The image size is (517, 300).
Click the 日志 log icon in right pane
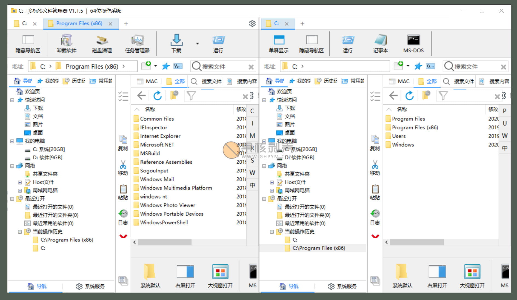click(x=375, y=217)
